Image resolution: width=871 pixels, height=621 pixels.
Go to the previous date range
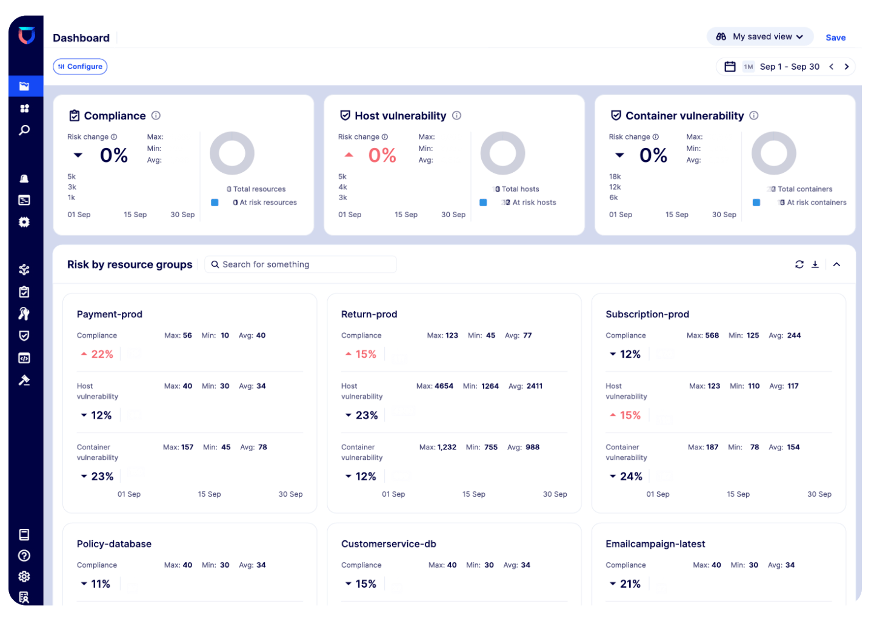[x=832, y=67]
